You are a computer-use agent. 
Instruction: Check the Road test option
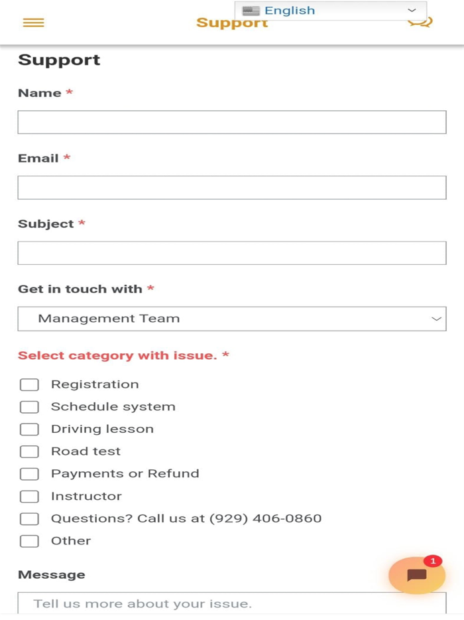pyautogui.click(x=29, y=451)
